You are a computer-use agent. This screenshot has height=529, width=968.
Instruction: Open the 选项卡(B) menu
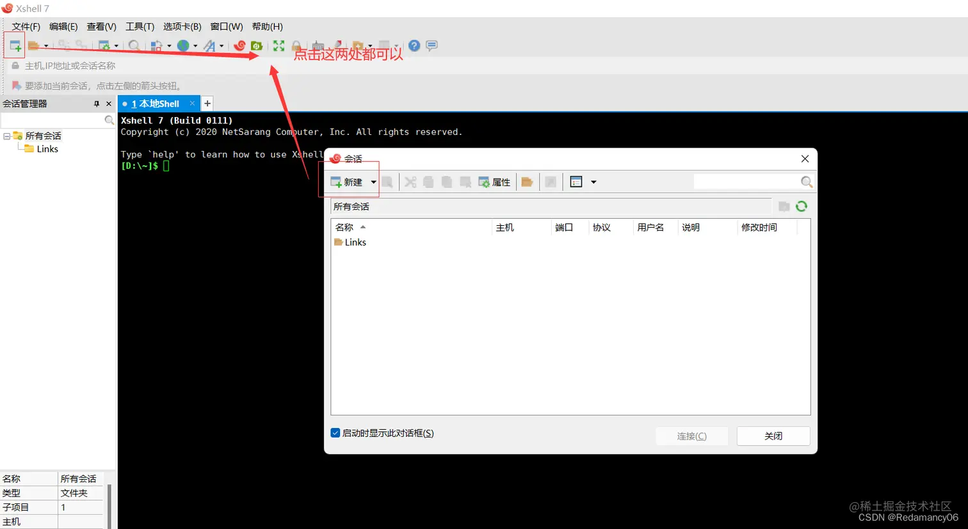182,26
